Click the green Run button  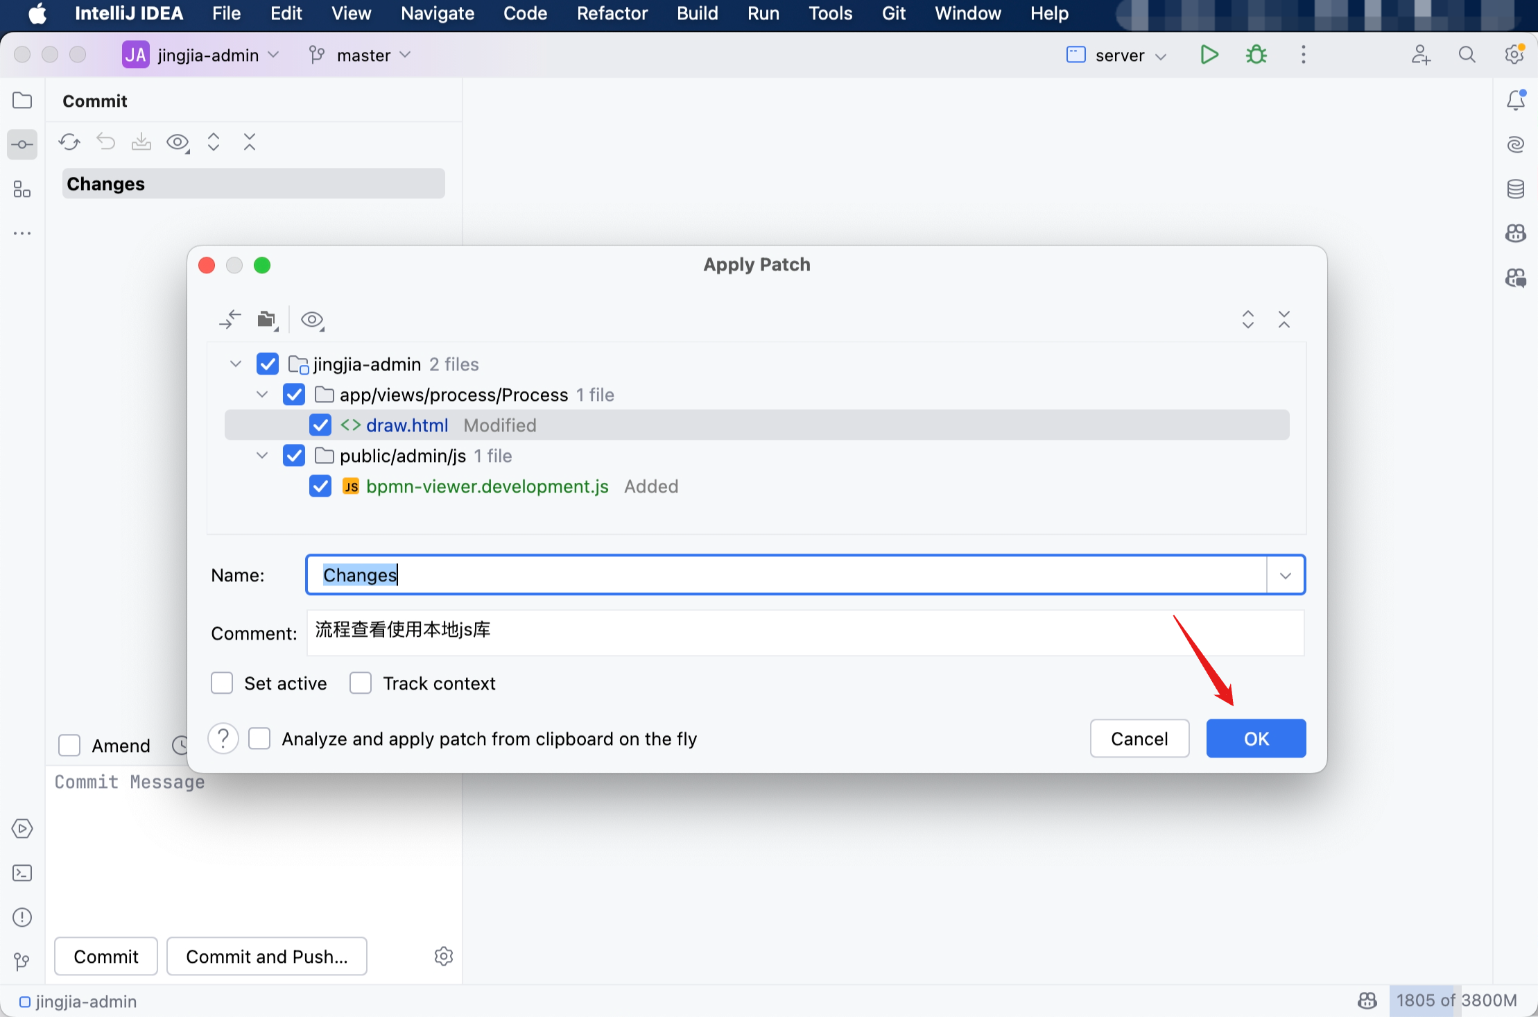[x=1209, y=55]
